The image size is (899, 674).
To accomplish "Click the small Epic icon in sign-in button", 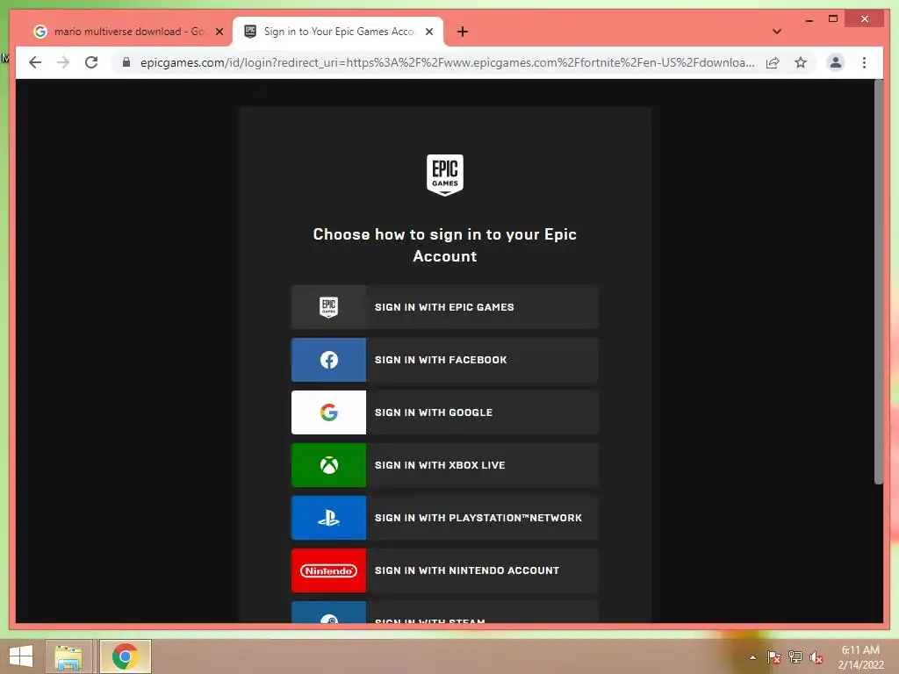I will click(328, 307).
